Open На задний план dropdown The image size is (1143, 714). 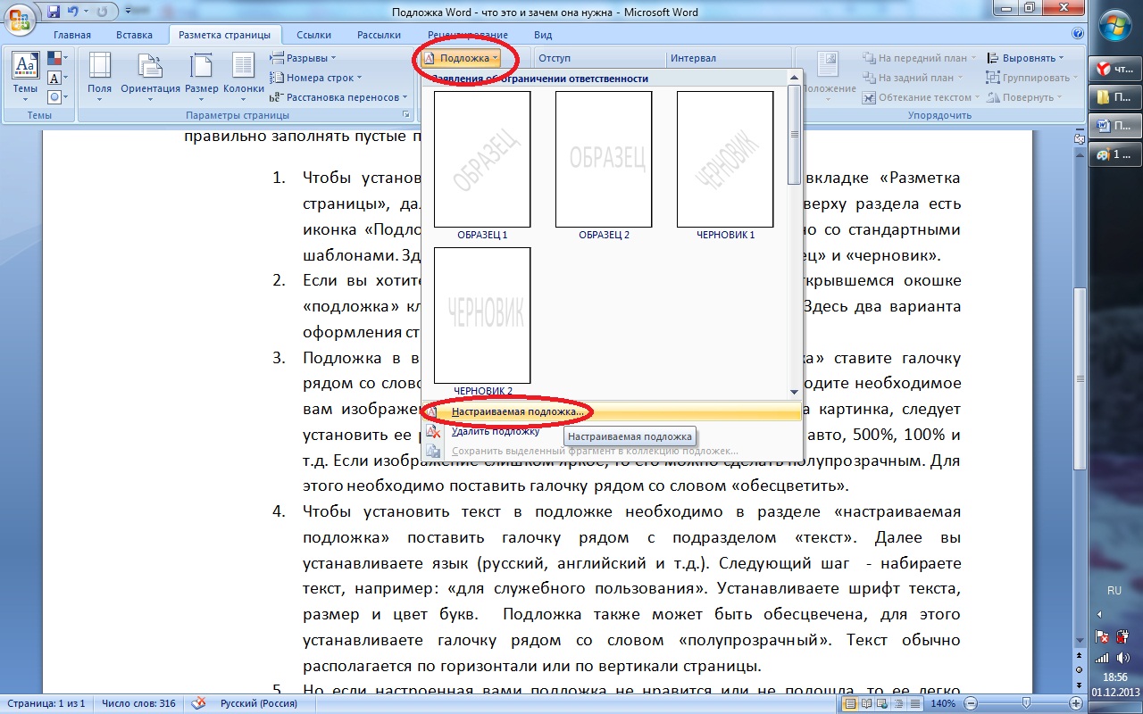(914, 78)
